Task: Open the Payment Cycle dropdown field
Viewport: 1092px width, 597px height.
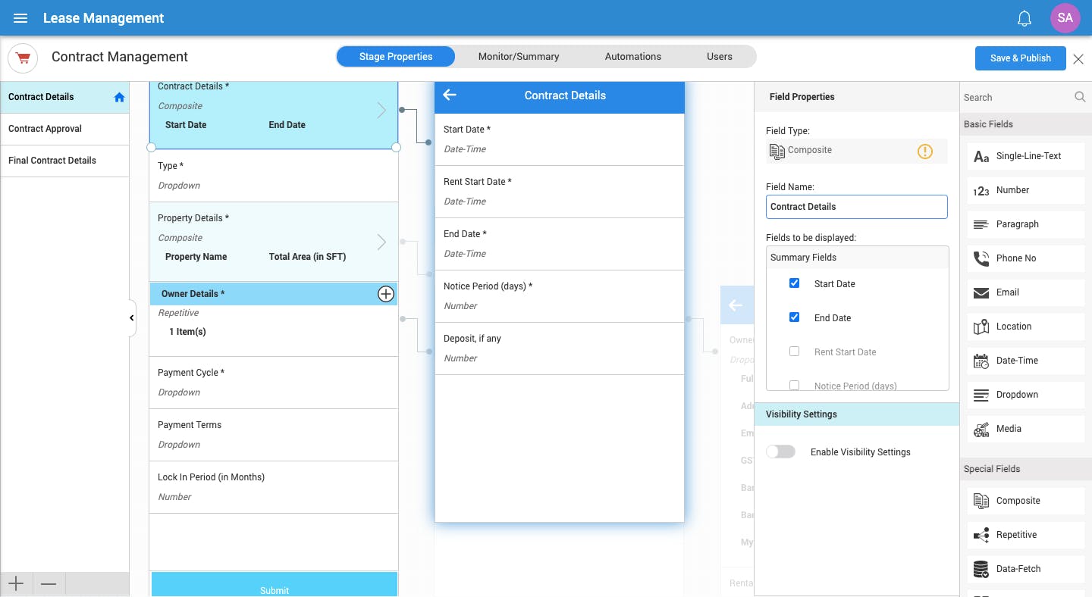Action: [274, 383]
